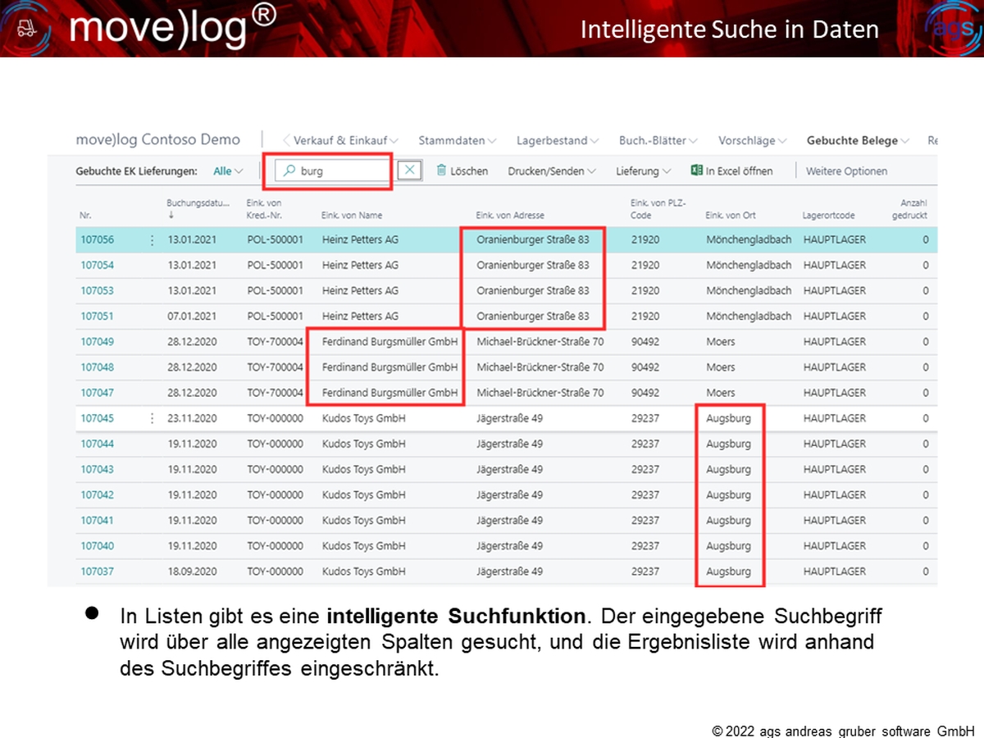Image resolution: width=984 pixels, height=738 pixels.
Task: Open delivery number 107045
Action: (98, 418)
